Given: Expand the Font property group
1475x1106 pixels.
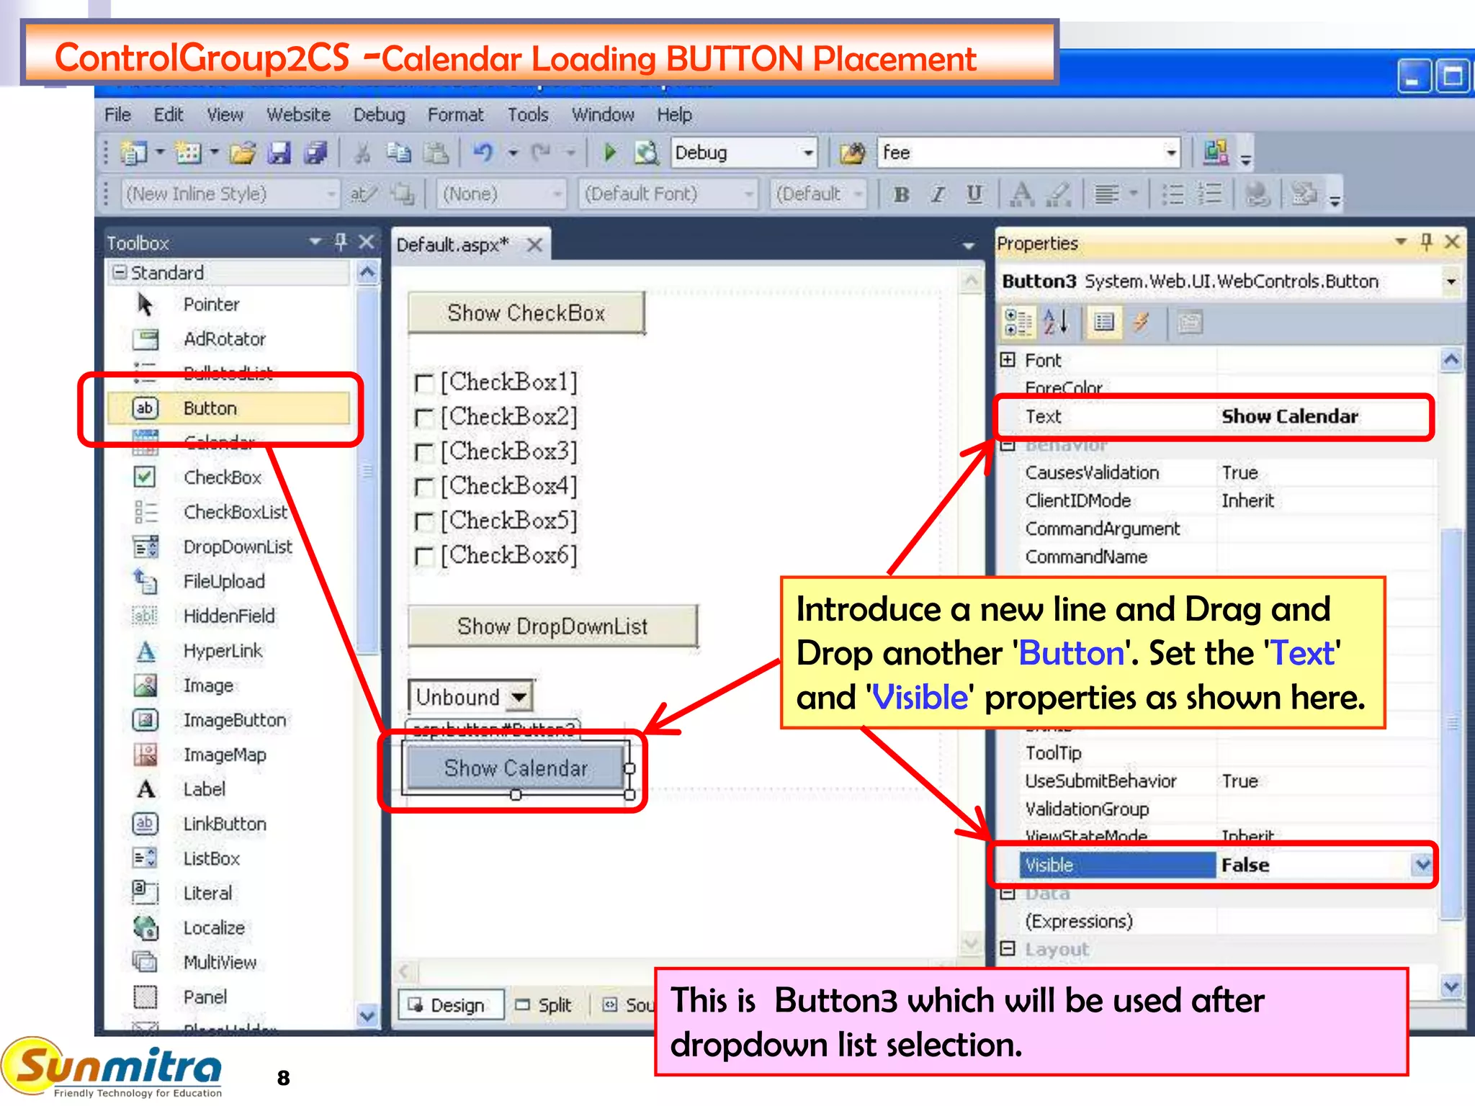Looking at the screenshot, I should click(x=1008, y=360).
